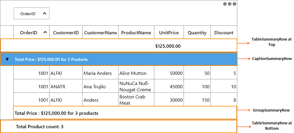Click Discount cell 8
Screen dimensions: 294x133
tap(224, 100)
